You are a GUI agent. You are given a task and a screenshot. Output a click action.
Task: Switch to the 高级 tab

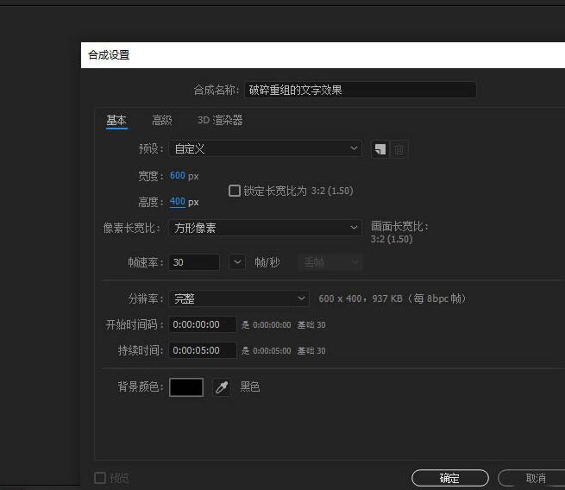click(162, 120)
